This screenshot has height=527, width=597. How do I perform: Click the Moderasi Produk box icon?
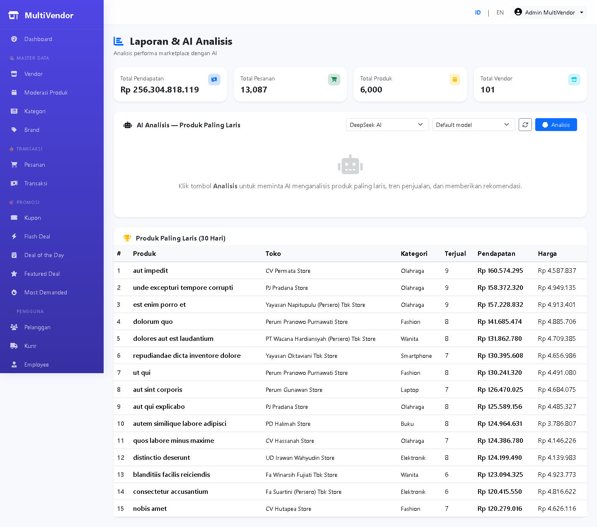(14, 92)
